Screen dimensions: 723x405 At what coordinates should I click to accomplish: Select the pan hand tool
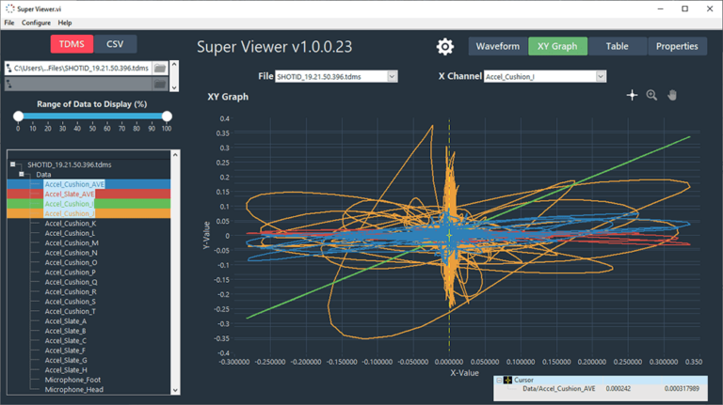point(672,96)
